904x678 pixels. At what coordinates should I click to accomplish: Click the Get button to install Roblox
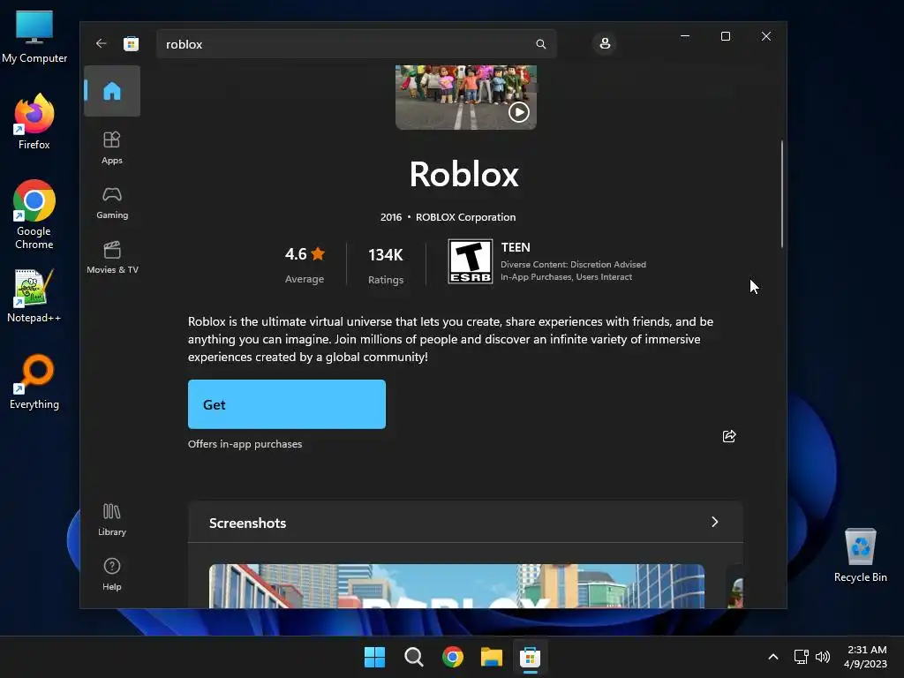pos(287,404)
